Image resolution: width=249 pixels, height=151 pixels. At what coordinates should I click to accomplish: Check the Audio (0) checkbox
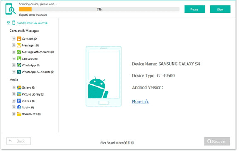pyautogui.click(x=14, y=108)
